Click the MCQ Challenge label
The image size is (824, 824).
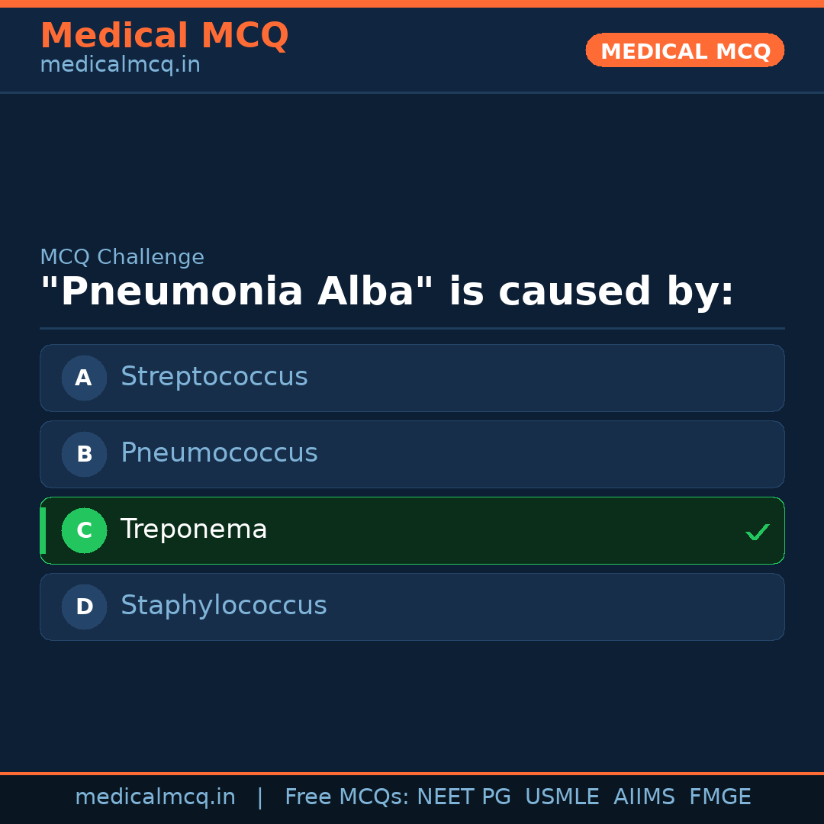[122, 257]
